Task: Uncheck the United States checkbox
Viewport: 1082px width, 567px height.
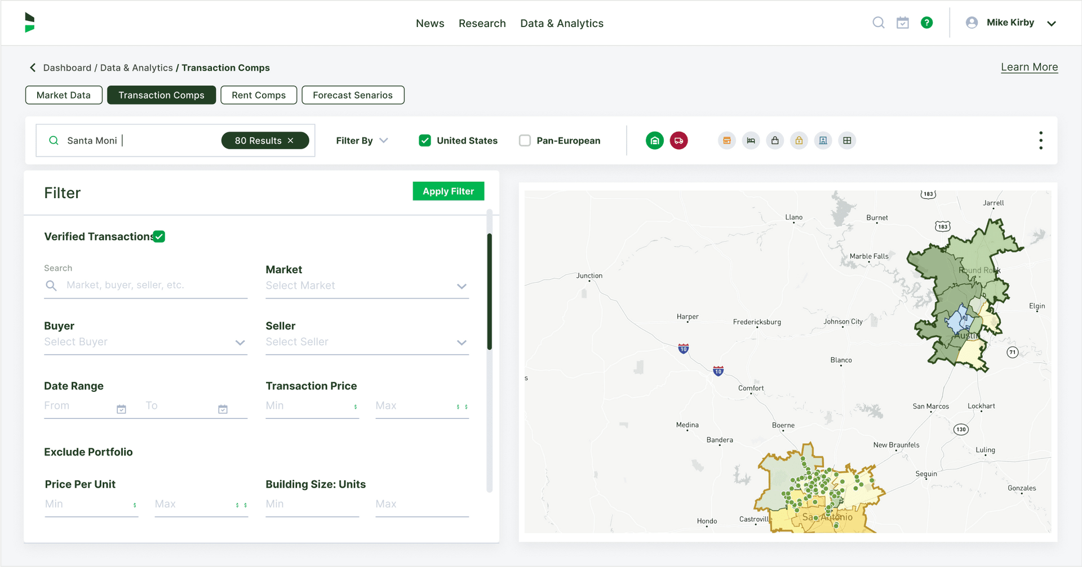Action: [425, 141]
